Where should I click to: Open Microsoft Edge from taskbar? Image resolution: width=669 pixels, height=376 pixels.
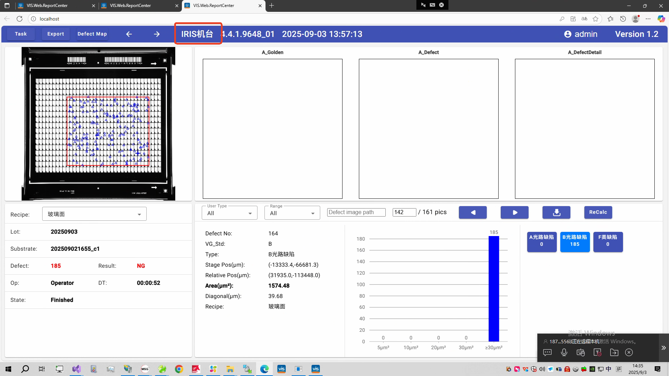tap(264, 369)
